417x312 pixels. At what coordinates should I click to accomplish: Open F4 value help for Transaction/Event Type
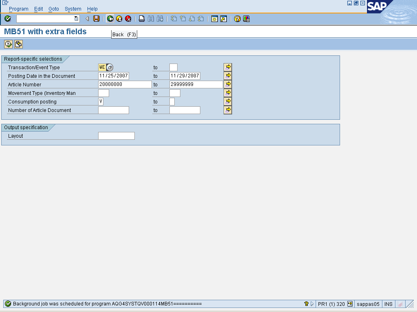pos(110,68)
